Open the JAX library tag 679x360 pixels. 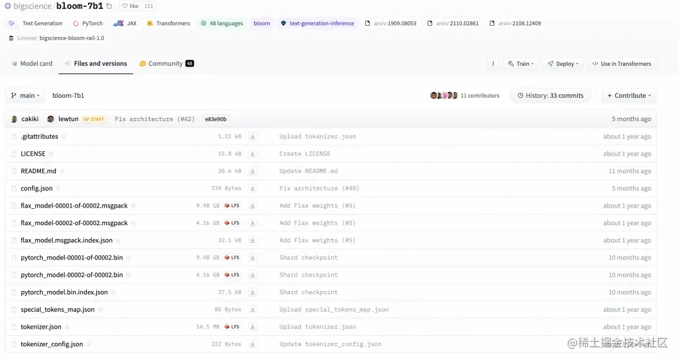125,23
